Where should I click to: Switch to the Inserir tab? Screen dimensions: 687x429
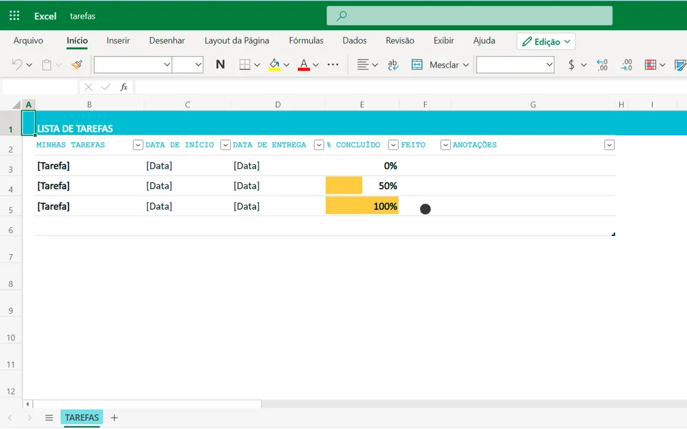click(x=118, y=41)
